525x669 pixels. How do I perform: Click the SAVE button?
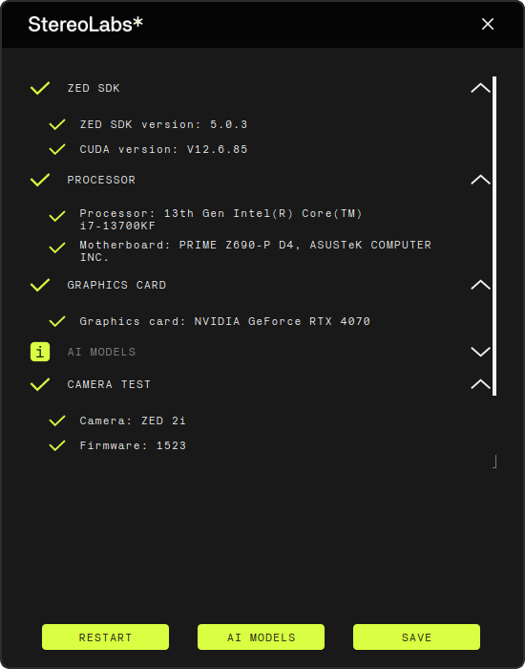click(416, 637)
